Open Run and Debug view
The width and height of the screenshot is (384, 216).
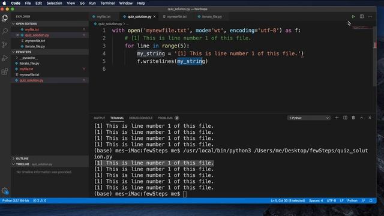[5, 58]
